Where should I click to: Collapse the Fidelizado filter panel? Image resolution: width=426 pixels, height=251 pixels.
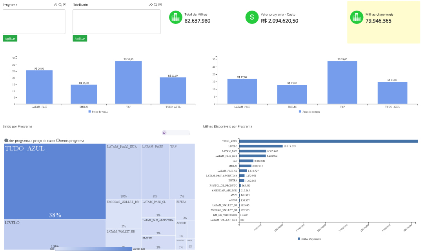tap(160, 5)
